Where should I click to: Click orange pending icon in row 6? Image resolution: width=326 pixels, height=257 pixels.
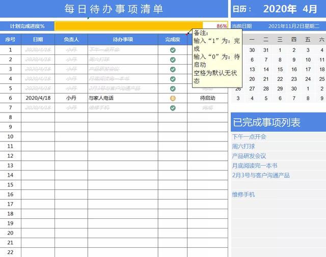(x=173, y=98)
